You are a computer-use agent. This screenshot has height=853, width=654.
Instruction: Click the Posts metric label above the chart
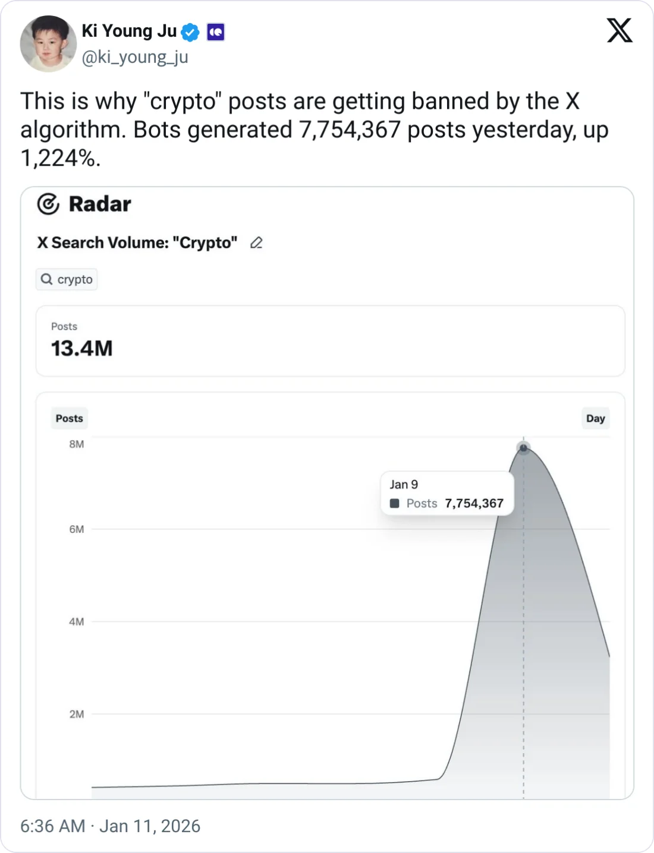click(x=69, y=418)
